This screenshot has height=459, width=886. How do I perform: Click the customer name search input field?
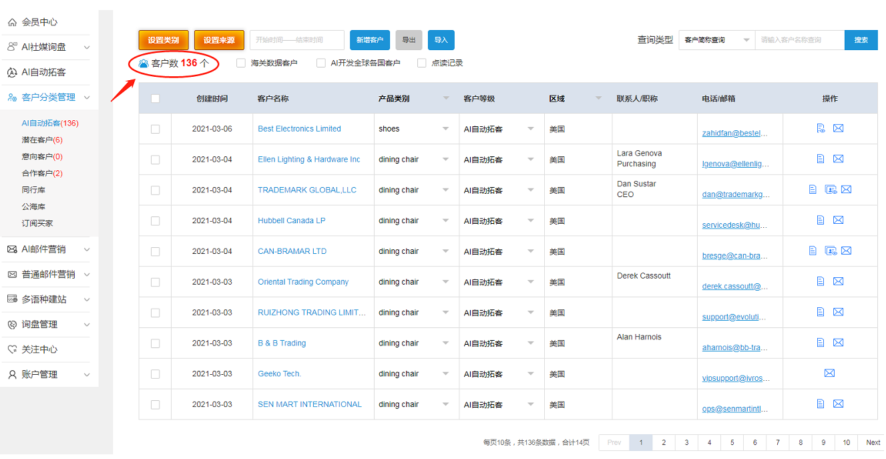pyautogui.click(x=800, y=40)
